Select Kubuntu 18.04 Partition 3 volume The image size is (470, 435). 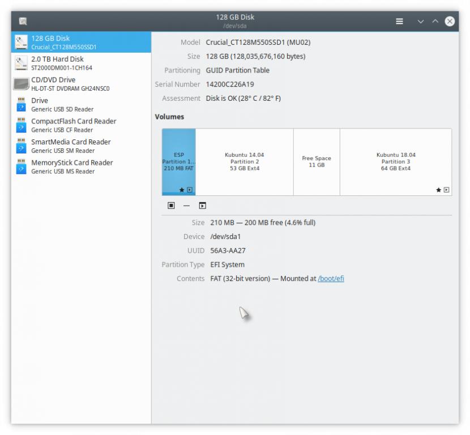point(395,161)
